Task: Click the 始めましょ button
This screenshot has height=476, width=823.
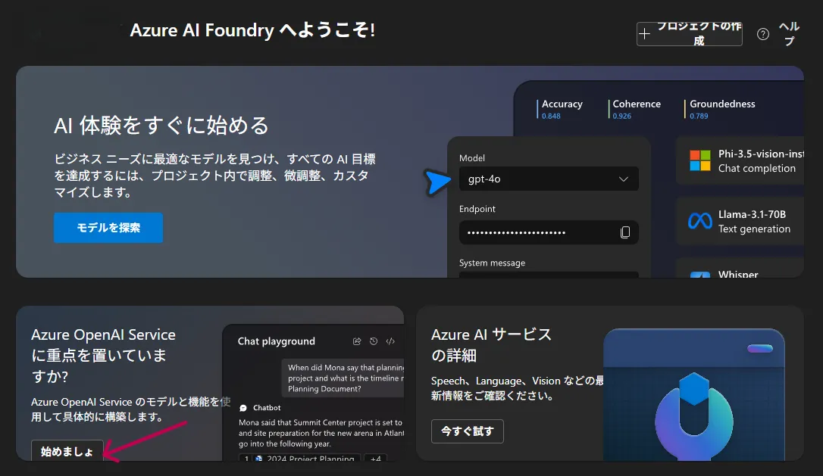Action: (x=67, y=451)
